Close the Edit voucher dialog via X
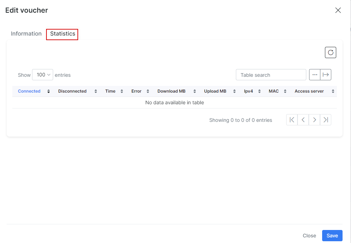 338,10
